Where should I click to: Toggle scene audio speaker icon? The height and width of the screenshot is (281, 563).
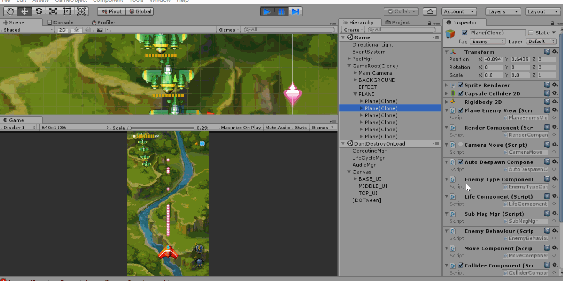point(88,30)
